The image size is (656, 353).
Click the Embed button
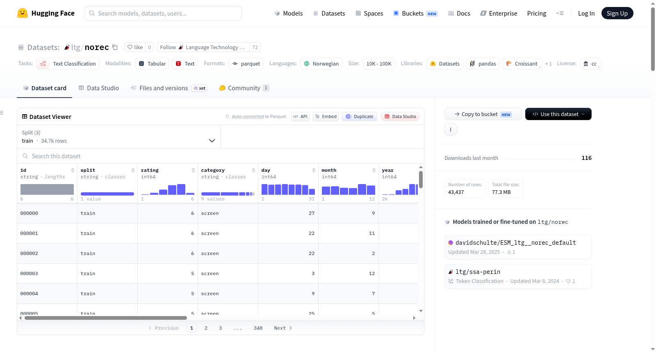326,116
